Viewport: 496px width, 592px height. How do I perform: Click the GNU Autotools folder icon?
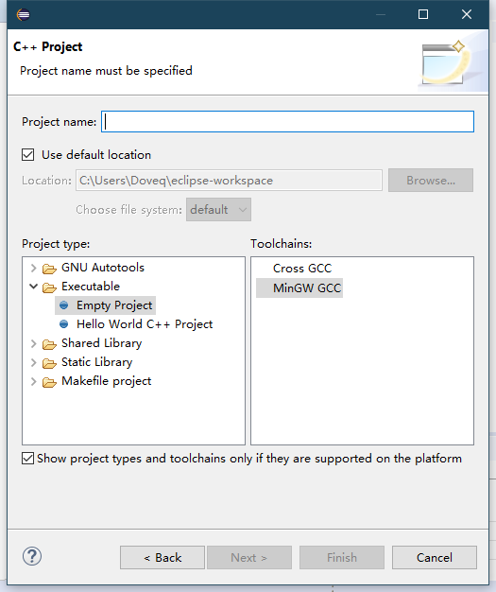(49, 269)
